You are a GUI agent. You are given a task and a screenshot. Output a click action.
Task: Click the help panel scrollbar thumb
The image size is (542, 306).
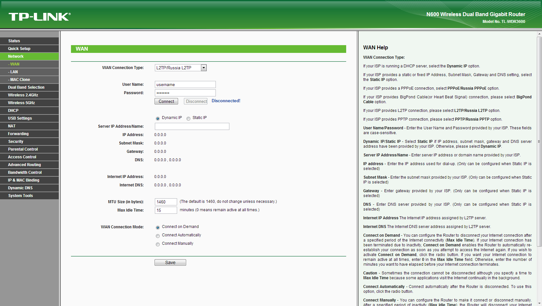tap(539, 141)
